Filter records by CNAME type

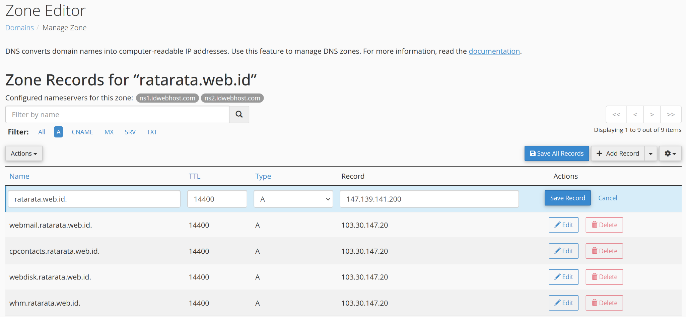pos(82,132)
